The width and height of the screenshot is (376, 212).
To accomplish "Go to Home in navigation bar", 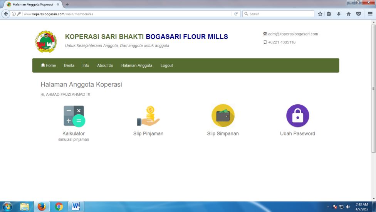I will point(49,65).
